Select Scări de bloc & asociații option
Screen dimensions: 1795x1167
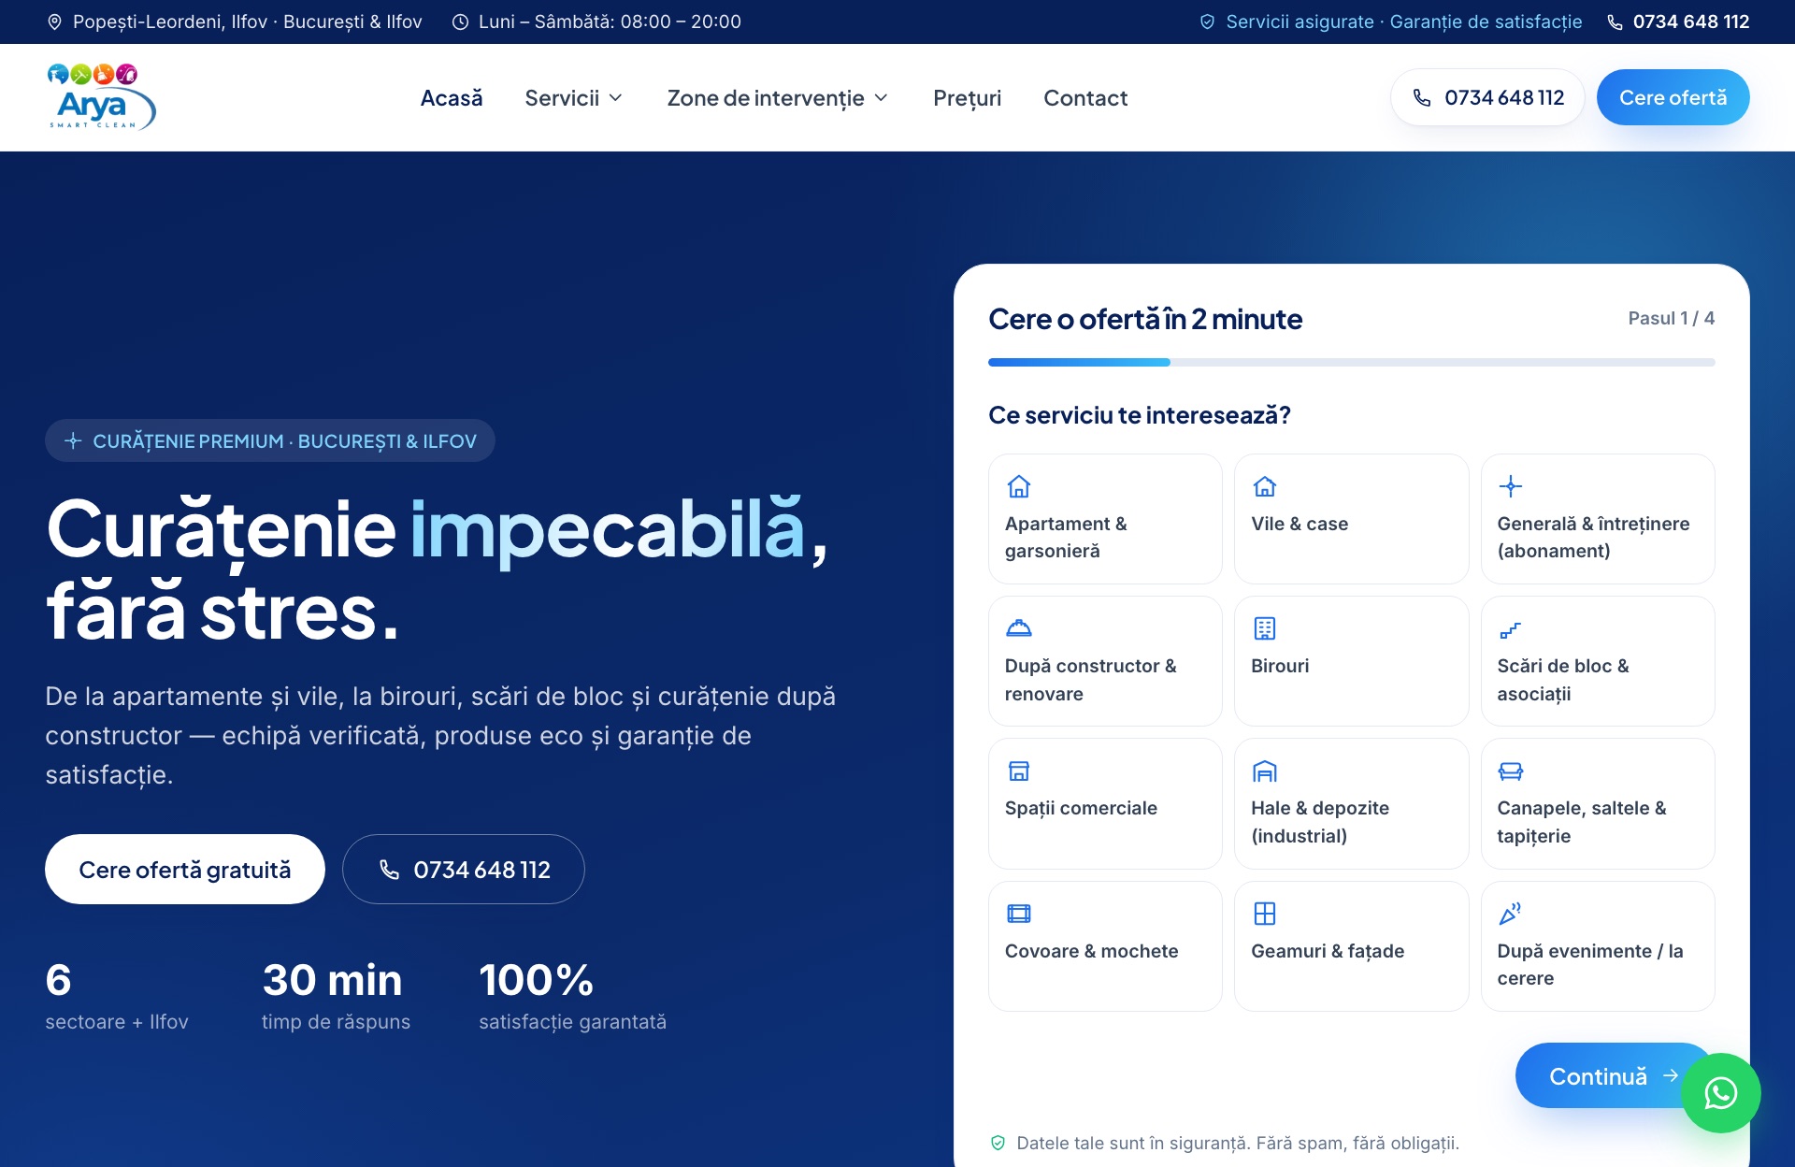(1597, 661)
